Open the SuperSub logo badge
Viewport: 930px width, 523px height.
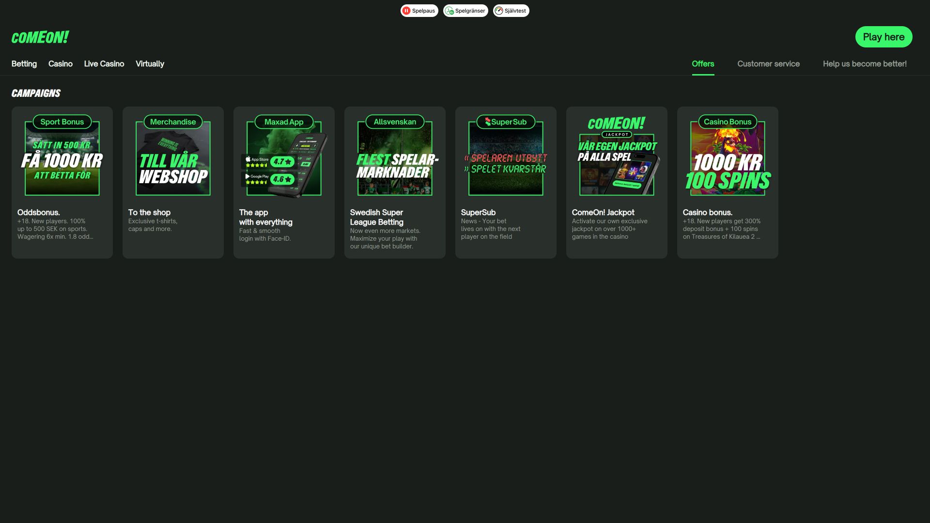pyautogui.click(x=506, y=122)
